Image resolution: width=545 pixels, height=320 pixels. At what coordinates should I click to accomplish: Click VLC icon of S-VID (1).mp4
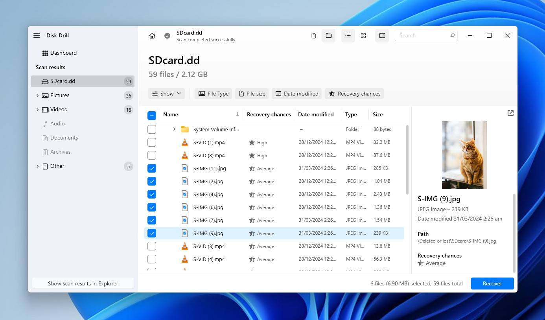pyautogui.click(x=185, y=142)
